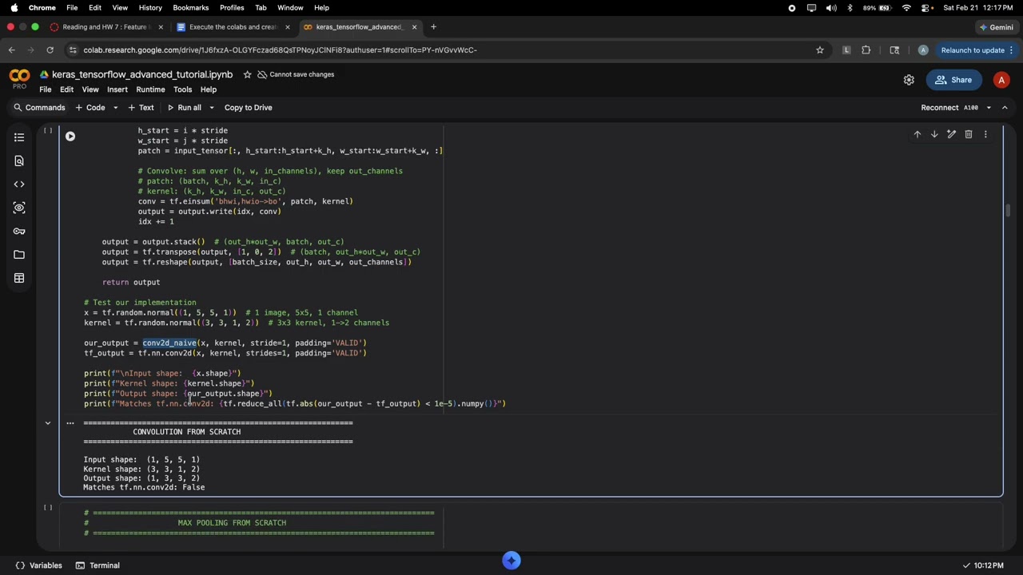Image resolution: width=1023 pixels, height=575 pixels.
Task: Click the browser address bar URL
Action: tap(280, 50)
